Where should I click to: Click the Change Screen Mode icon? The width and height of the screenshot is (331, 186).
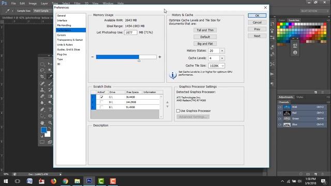[x=50, y=142]
